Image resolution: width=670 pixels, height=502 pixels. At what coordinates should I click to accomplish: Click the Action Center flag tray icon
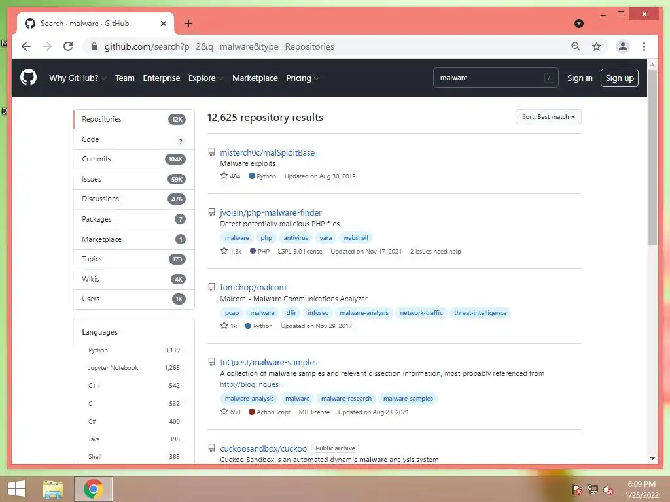[576, 490]
